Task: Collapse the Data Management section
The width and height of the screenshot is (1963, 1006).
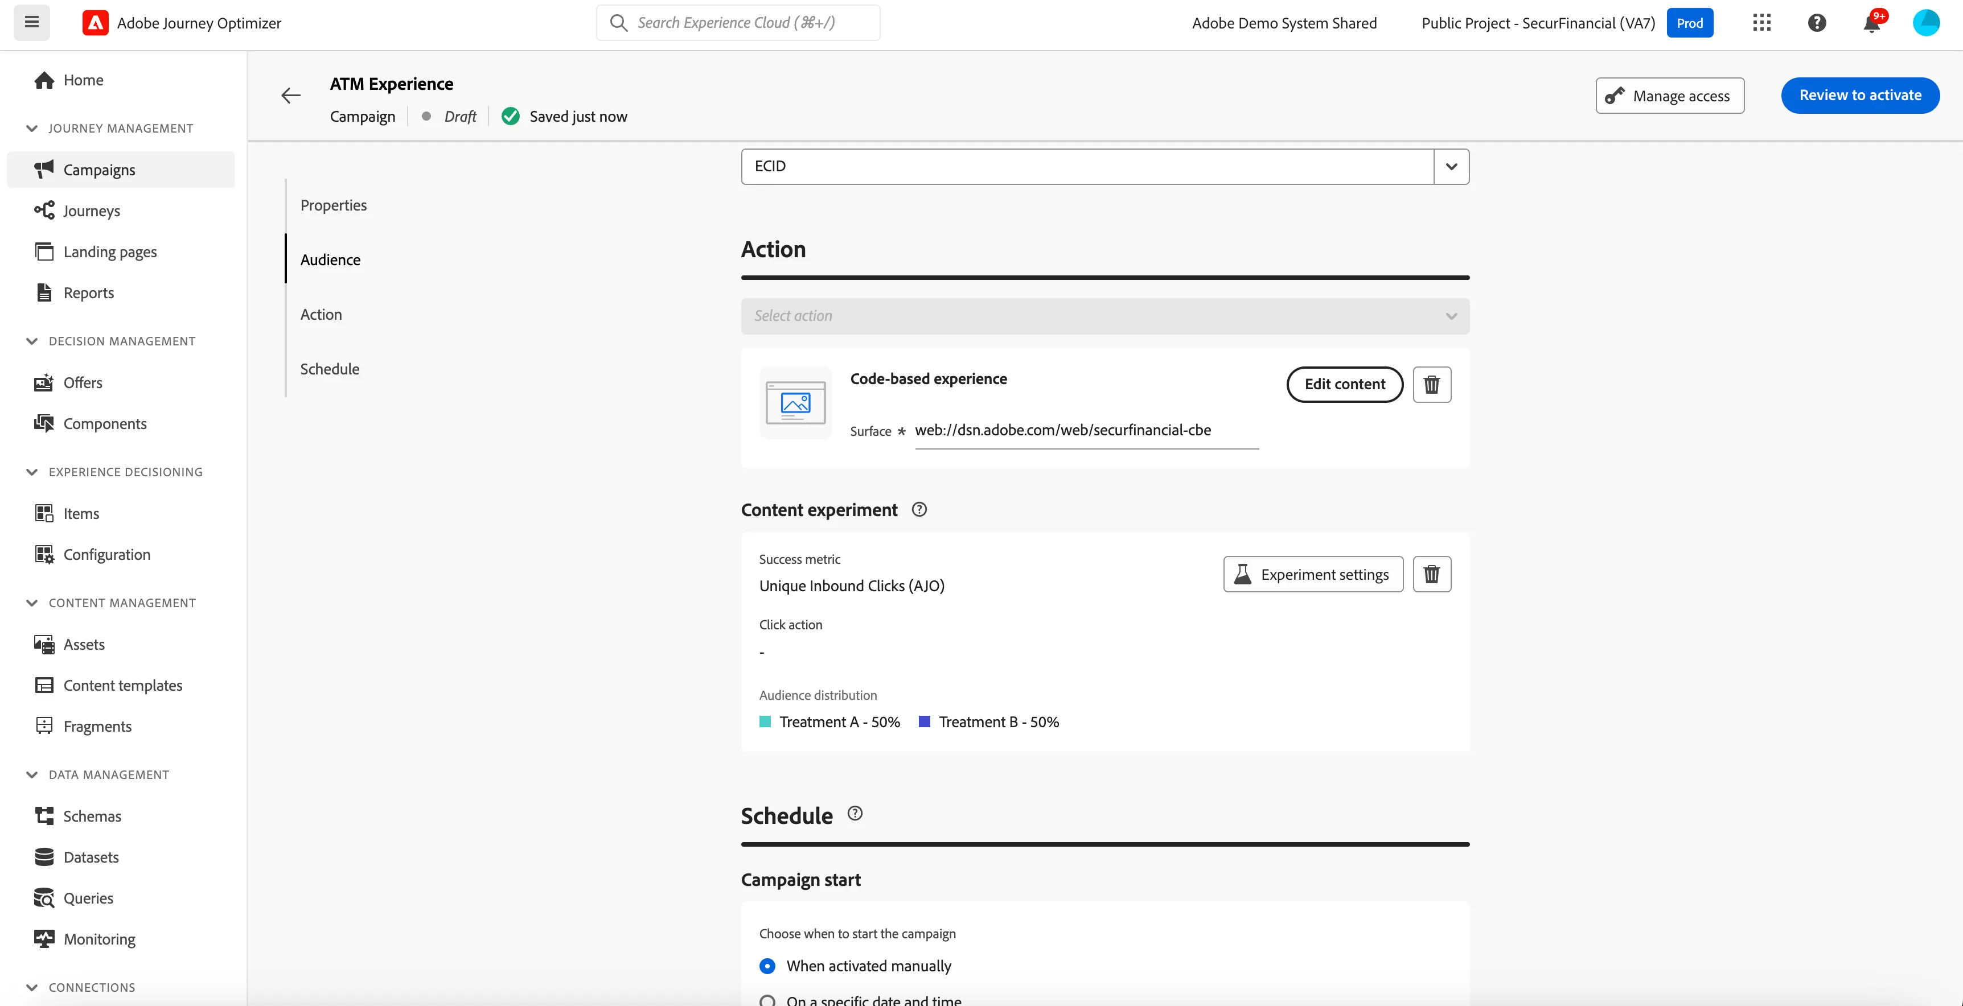Action: (31, 775)
